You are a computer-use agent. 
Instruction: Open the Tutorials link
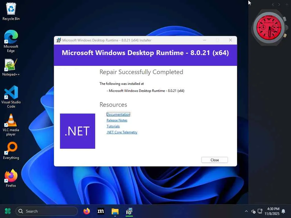(x=113, y=126)
